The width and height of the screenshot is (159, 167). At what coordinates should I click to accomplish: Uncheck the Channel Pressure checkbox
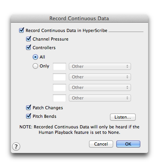click(x=28, y=39)
